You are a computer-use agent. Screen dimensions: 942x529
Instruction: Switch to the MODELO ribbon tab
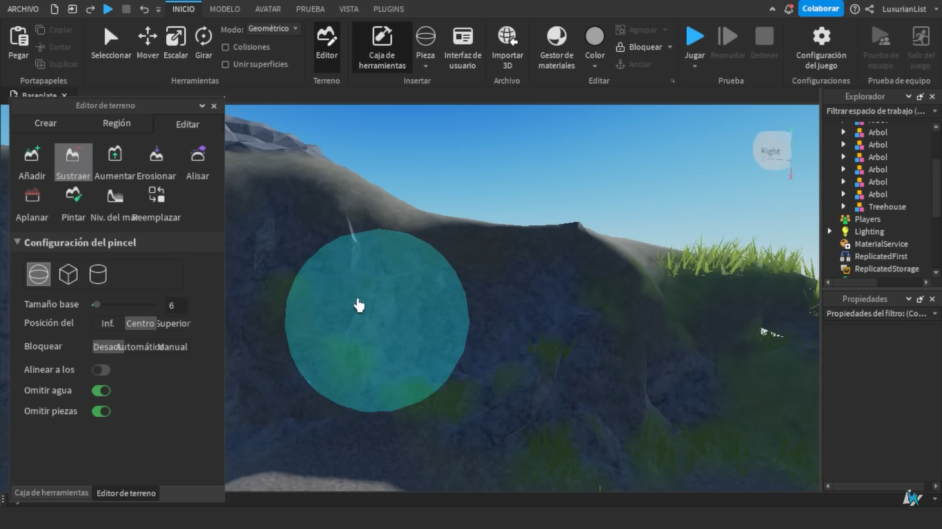(224, 9)
